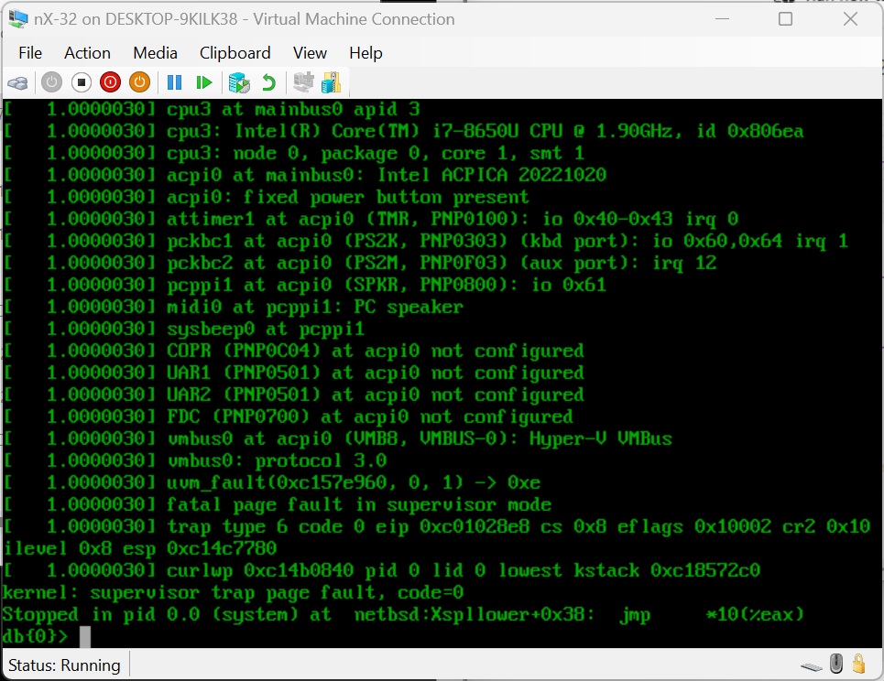Pause the virtual machine
Image resolution: width=884 pixels, height=681 pixels.
tap(174, 82)
